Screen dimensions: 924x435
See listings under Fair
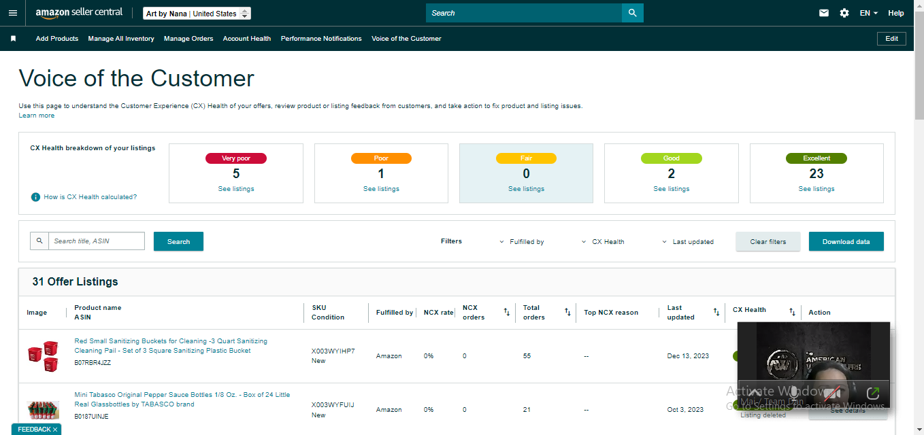click(x=526, y=189)
